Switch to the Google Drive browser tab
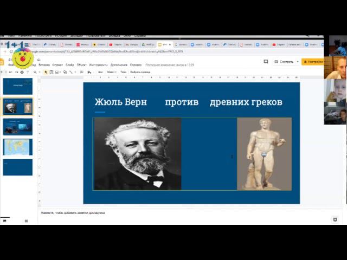 (149, 44)
